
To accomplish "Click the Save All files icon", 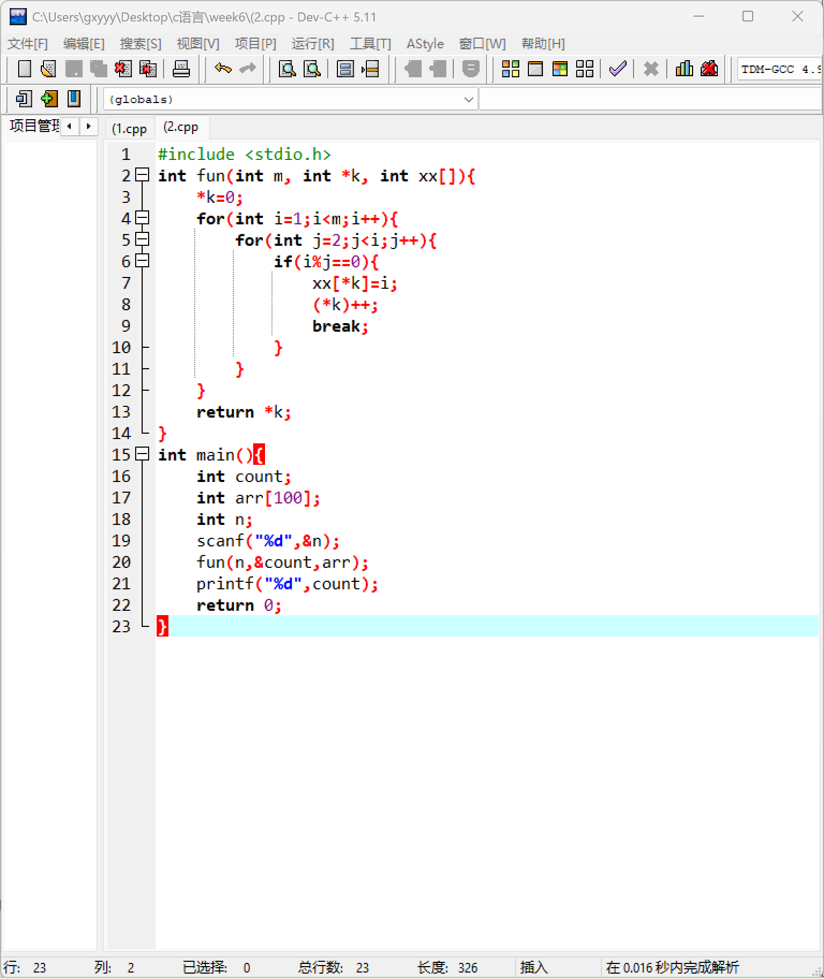I will click(x=98, y=69).
